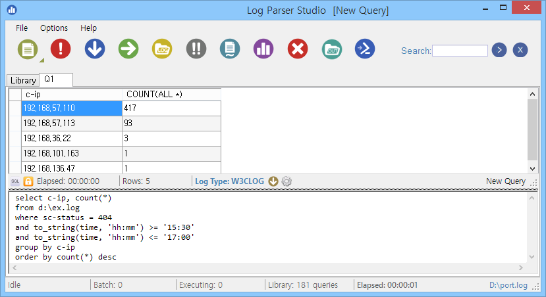Click the D:\port.log status bar link
Viewport: 546px width, 297px height.
[x=508, y=285]
